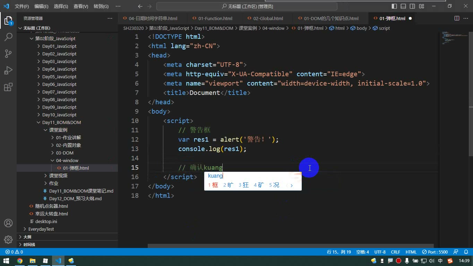Toggle Live Server at Port 5500
The width and height of the screenshot is (473, 266).
click(x=435, y=252)
